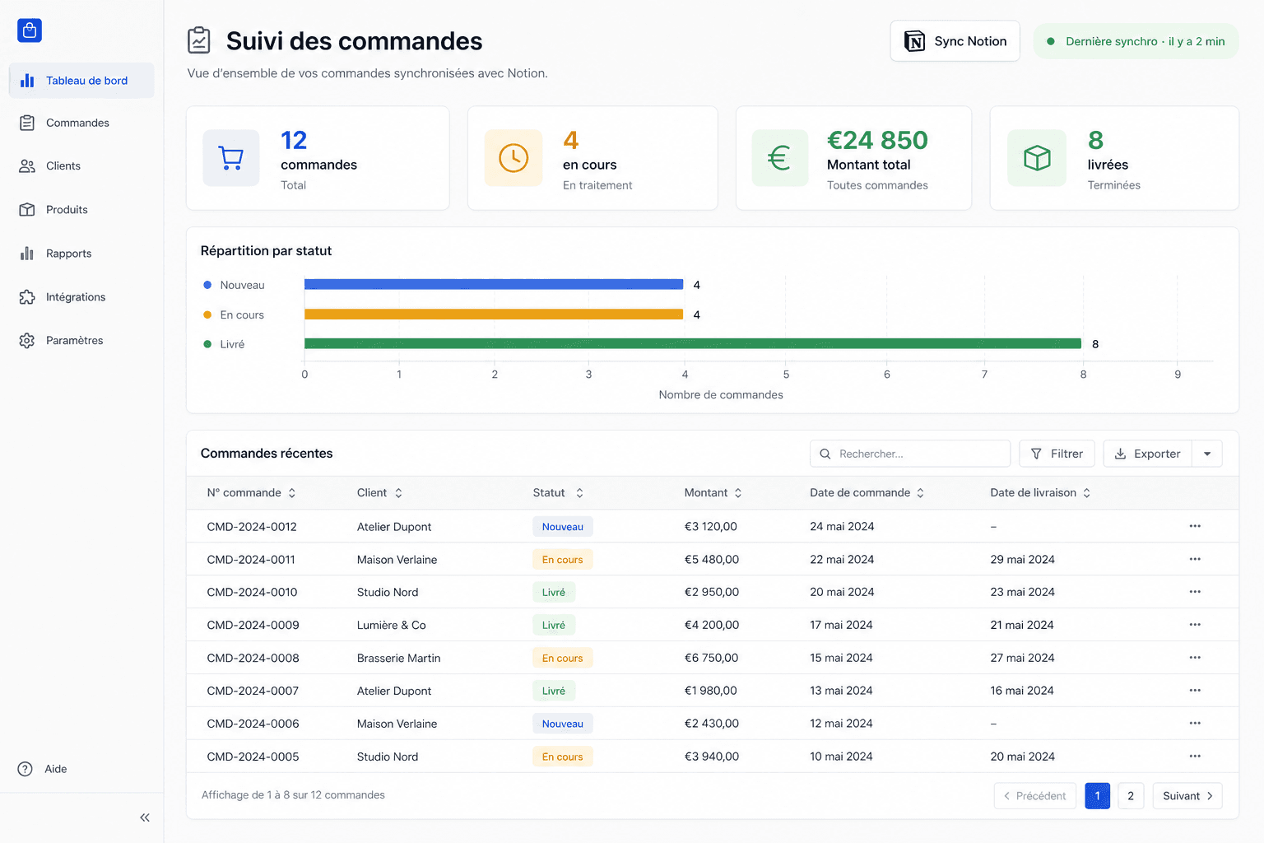This screenshot has height=843, width=1264.
Task: Open actions menu for CMD-2024-0006
Action: tap(1195, 724)
